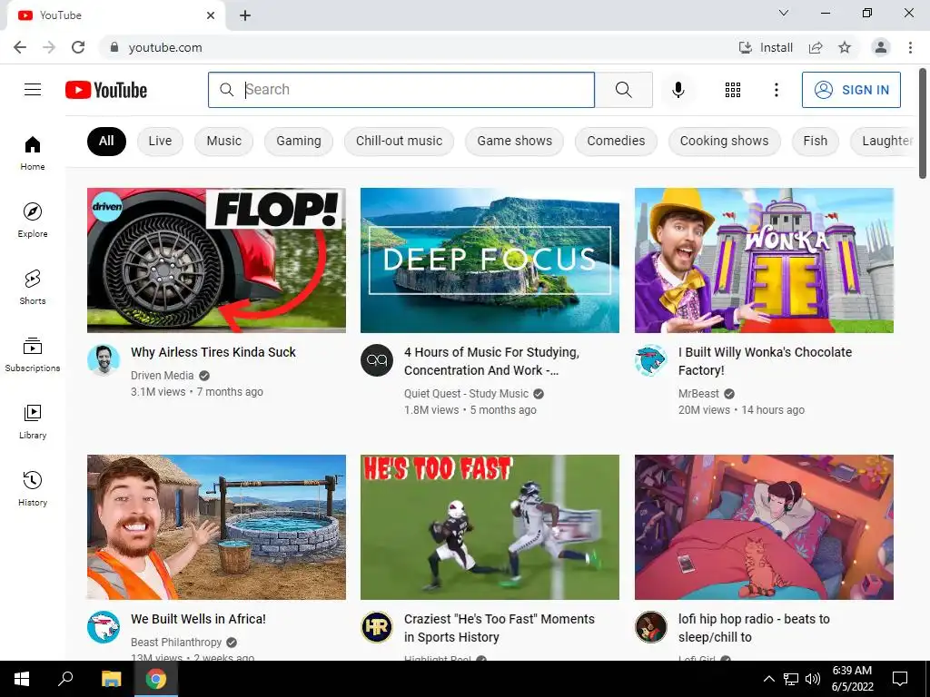Open the YouTube apps grid

click(x=733, y=90)
